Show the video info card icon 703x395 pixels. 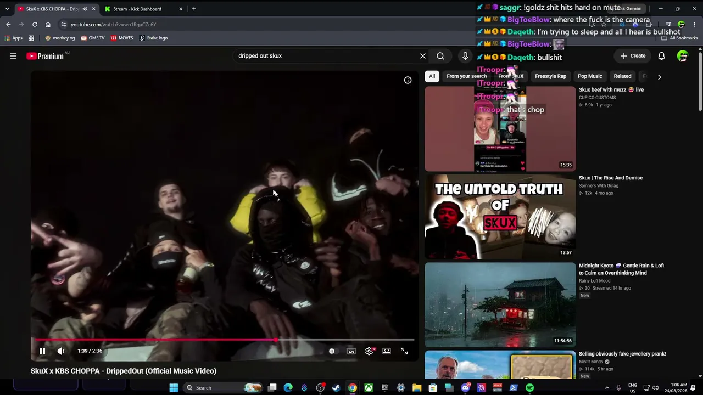pyautogui.click(x=408, y=80)
